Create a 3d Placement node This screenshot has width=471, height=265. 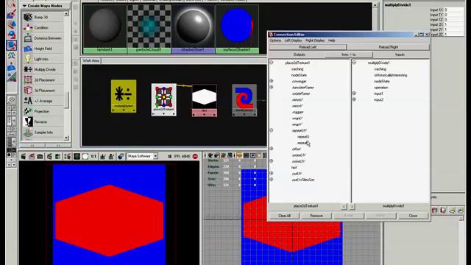tap(43, 91)
